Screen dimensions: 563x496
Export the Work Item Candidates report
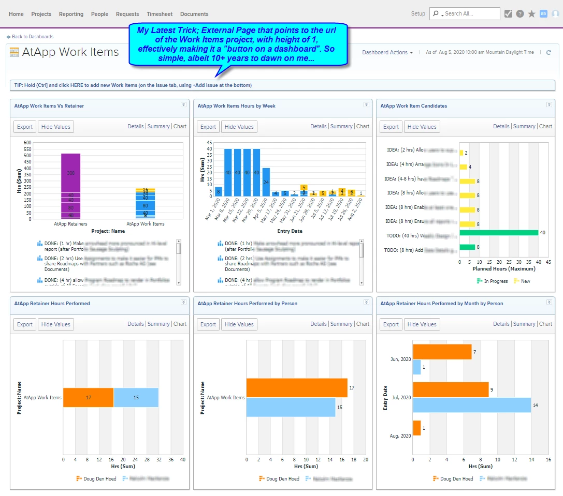391,127
